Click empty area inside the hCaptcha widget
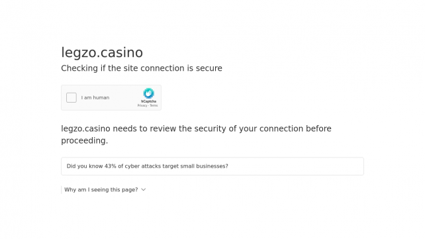 (x=123, y=97)
